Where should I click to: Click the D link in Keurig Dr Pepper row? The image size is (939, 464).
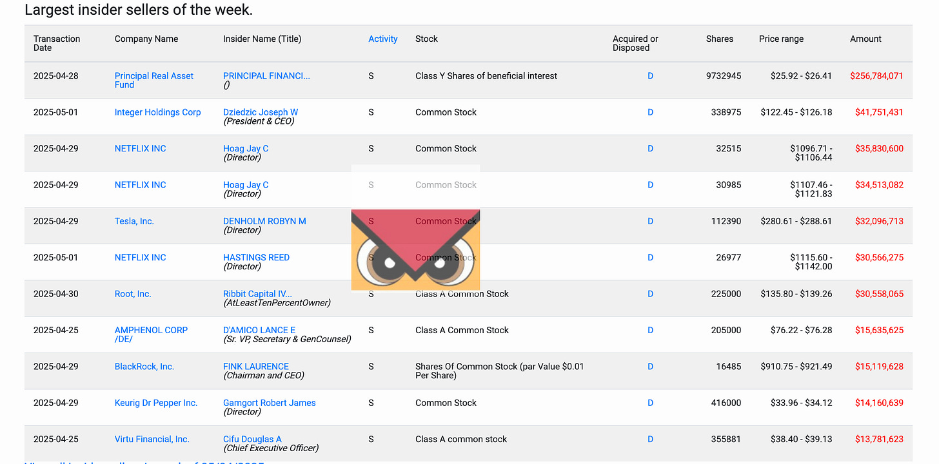tap(650, 403)
